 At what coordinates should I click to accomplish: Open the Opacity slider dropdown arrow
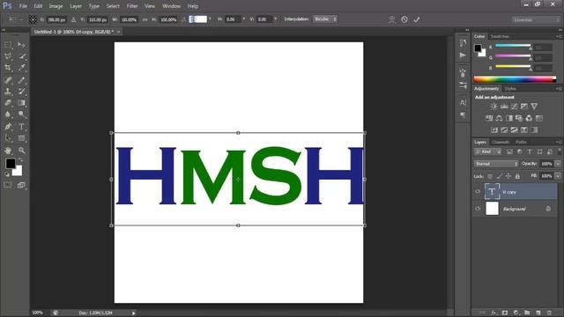coord(558,164)
